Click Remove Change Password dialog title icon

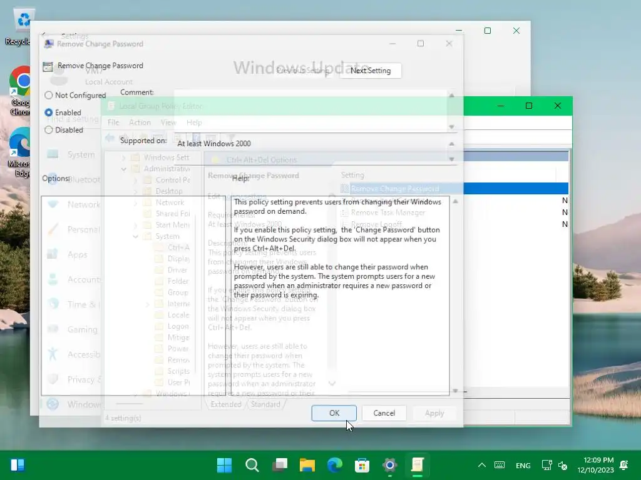49,44
